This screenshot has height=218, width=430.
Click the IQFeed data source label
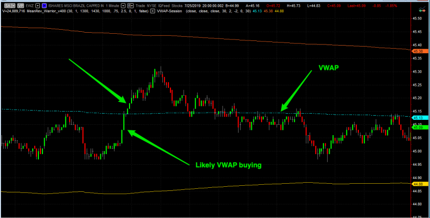tap(164, 6)
